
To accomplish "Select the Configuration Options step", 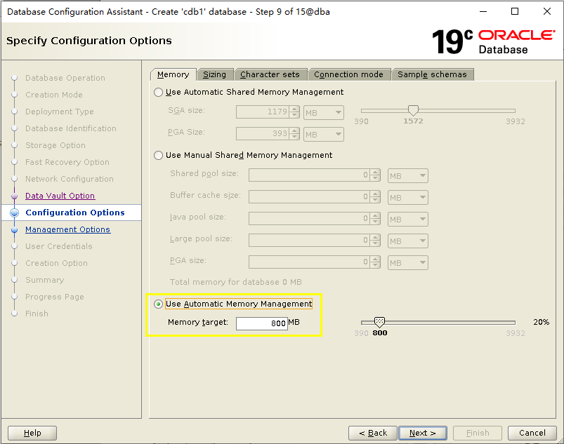I will 75,213.
